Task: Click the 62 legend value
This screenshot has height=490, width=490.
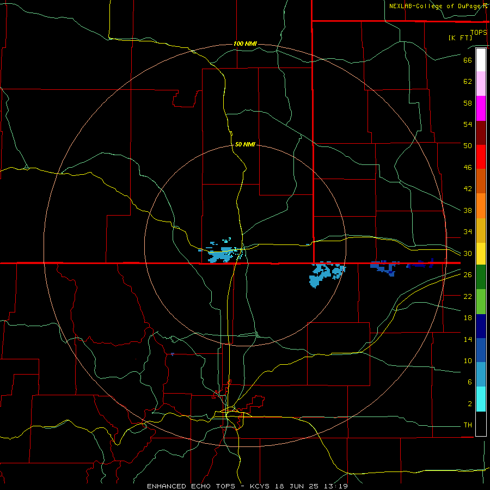Action: (468, 82)
